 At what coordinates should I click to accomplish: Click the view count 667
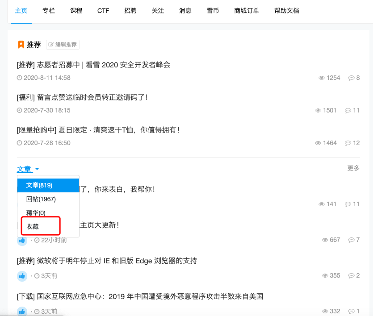pos(335,240)
